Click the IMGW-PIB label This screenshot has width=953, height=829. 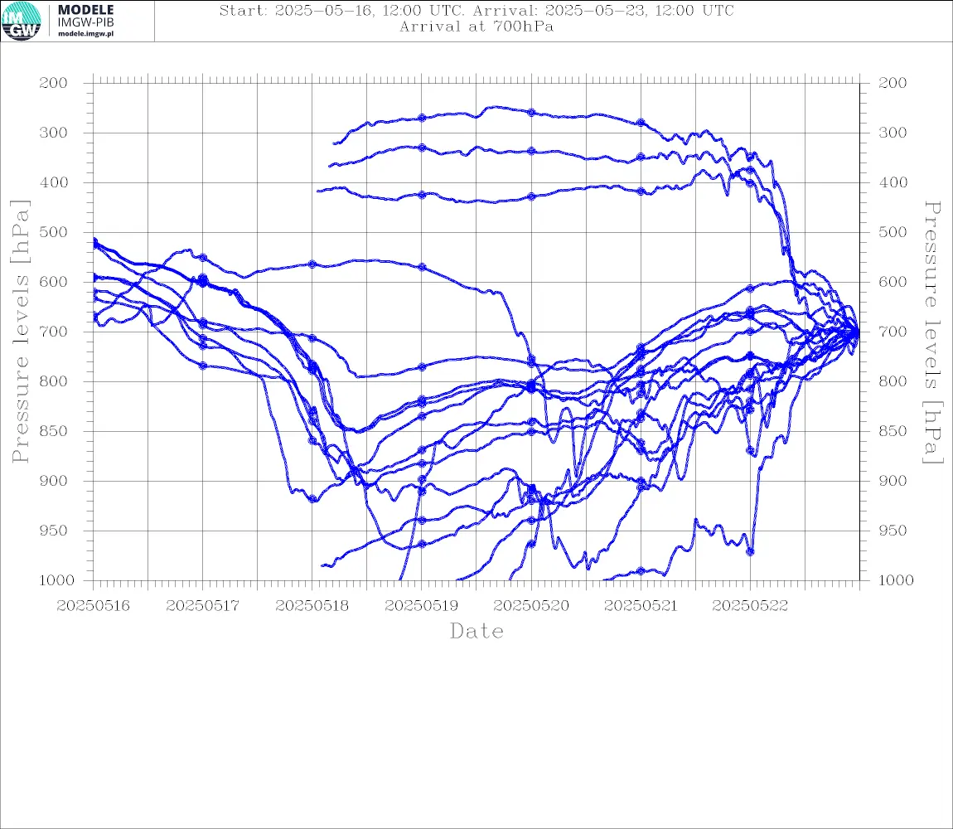tap(85, 22)
